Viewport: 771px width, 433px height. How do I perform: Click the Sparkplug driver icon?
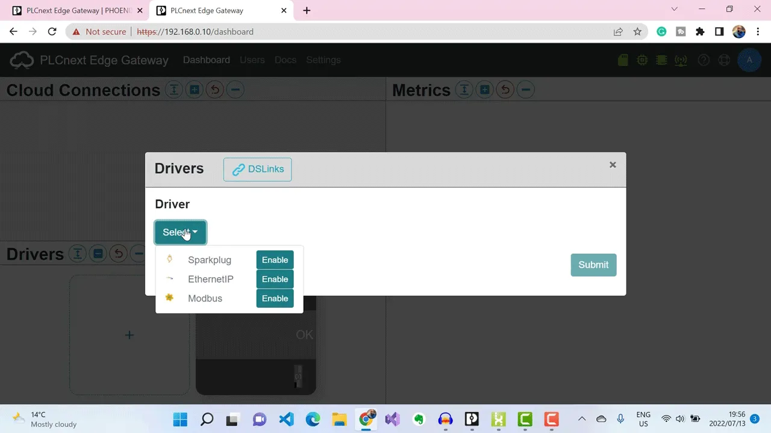coord(170,259)
